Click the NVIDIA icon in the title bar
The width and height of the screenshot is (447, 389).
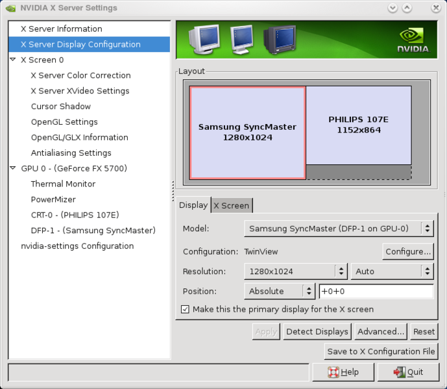tap(10, 8)
